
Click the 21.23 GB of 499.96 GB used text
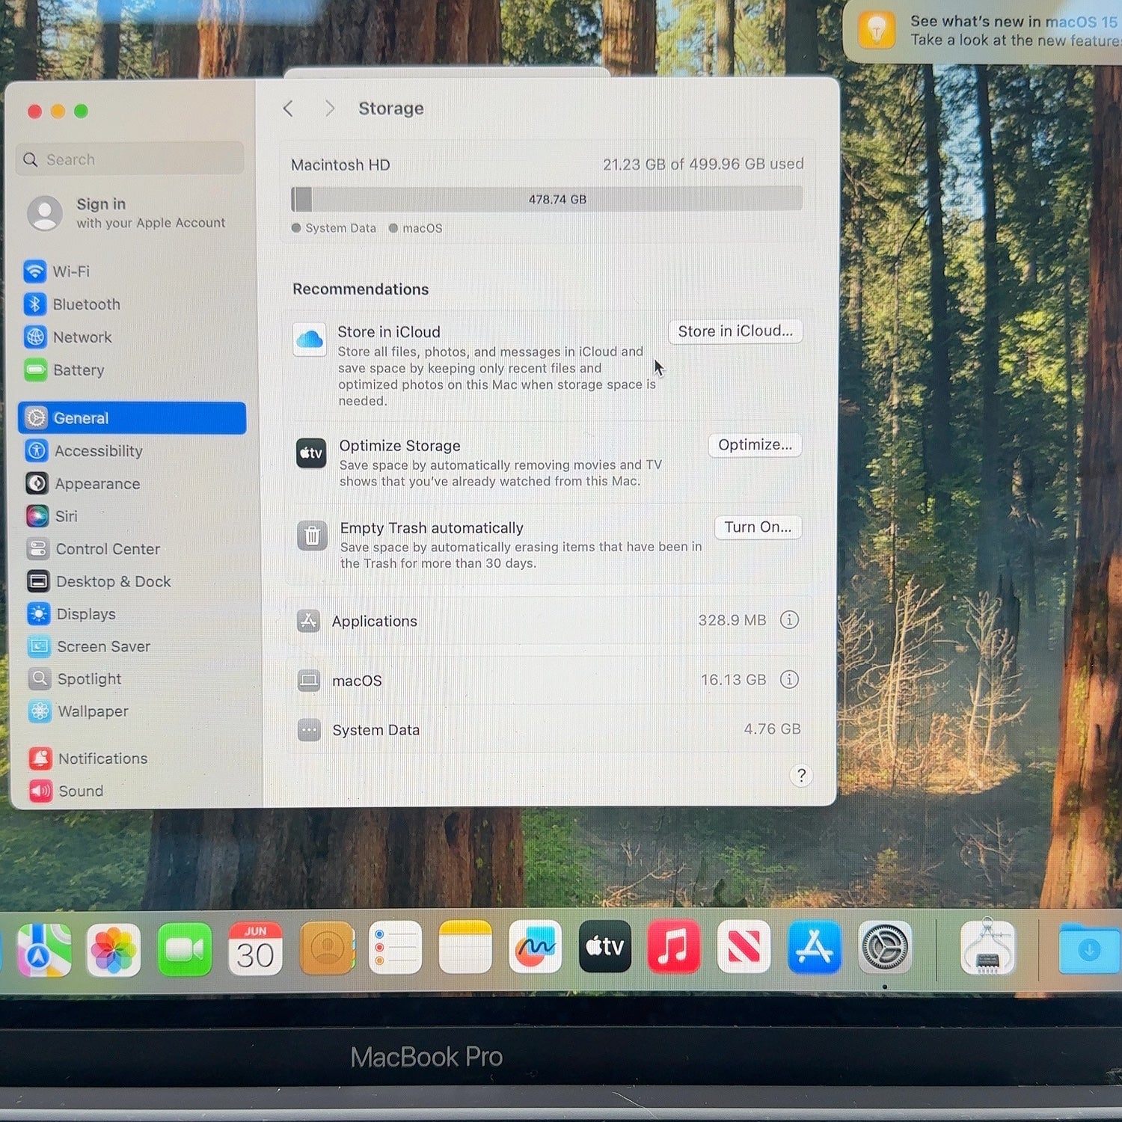click(703, 164)
